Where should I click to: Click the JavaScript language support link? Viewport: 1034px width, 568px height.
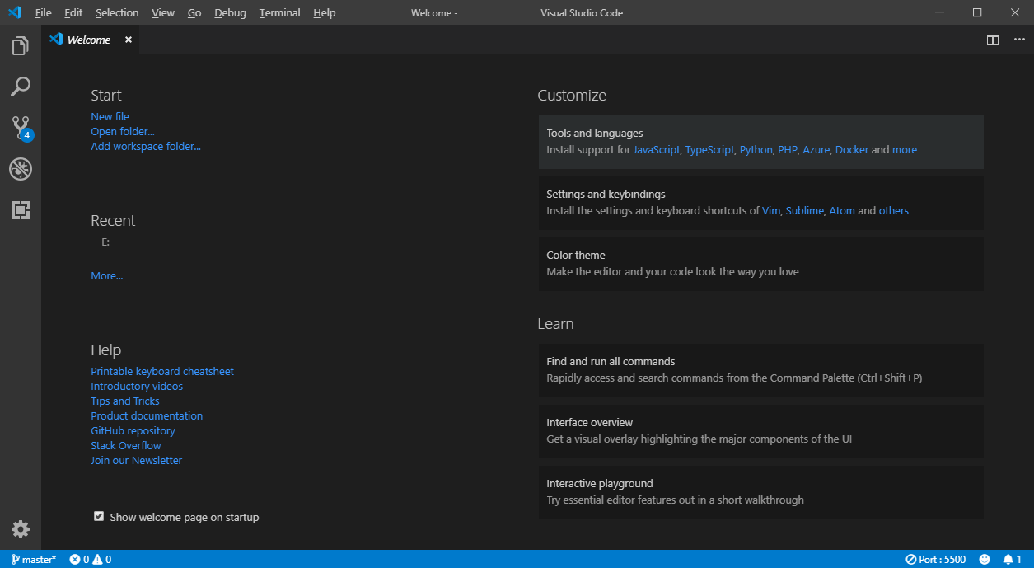coord(657,150)
